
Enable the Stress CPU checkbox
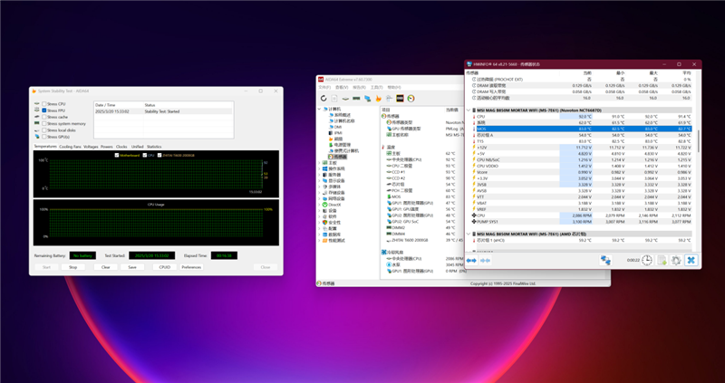(44, 104)
